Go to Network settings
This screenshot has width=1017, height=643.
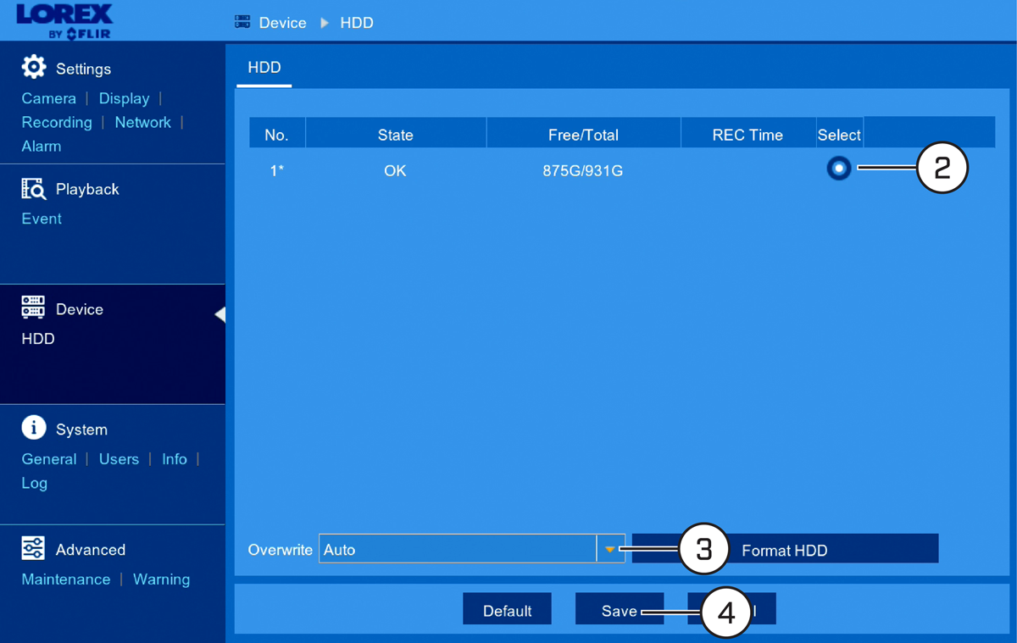[143, 122]
